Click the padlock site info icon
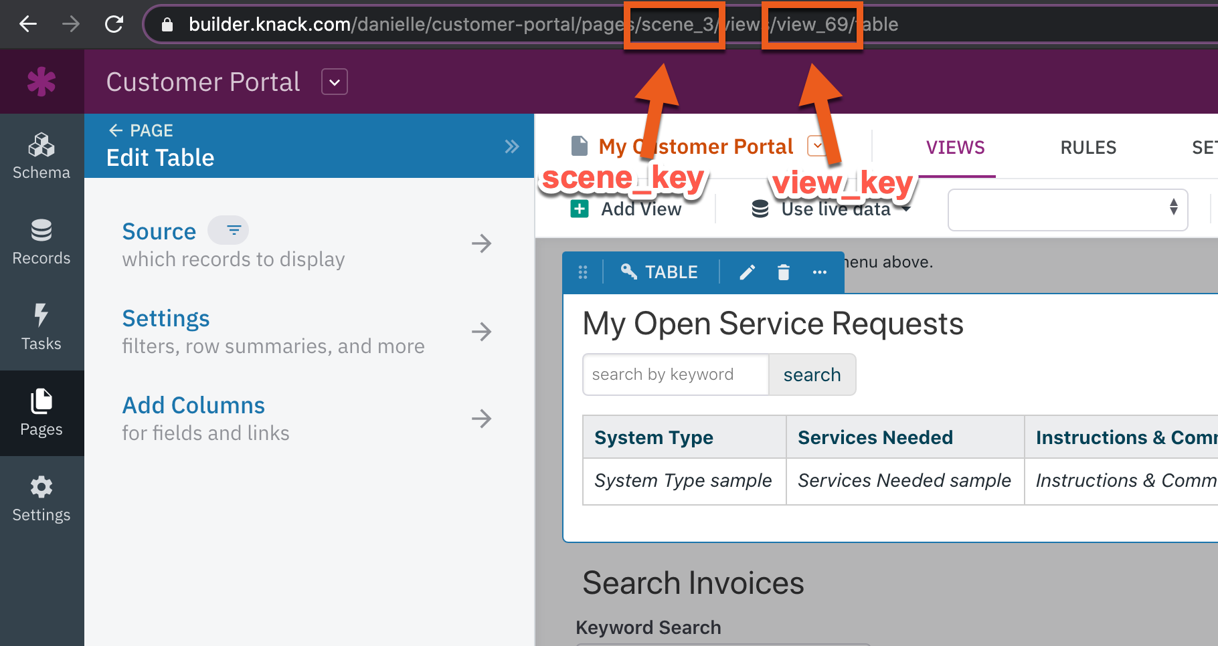The height and width of the screenshot is (646, 1218). tap(167, 25)
